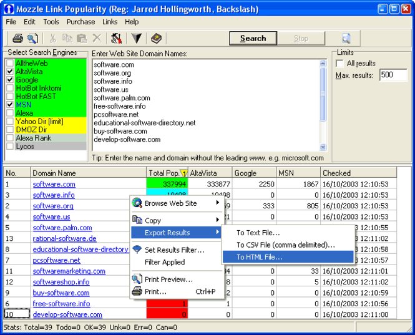Open the pcsoftware.net result link

(57, 260)
